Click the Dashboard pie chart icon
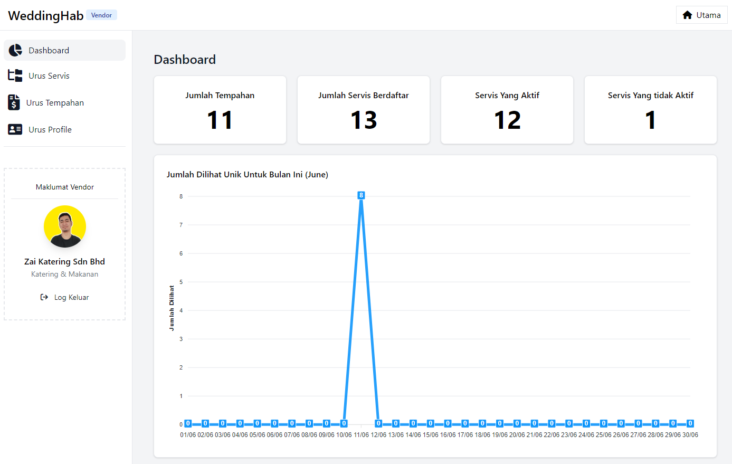This screenshot has width=732, height=464. coord(15,50)
